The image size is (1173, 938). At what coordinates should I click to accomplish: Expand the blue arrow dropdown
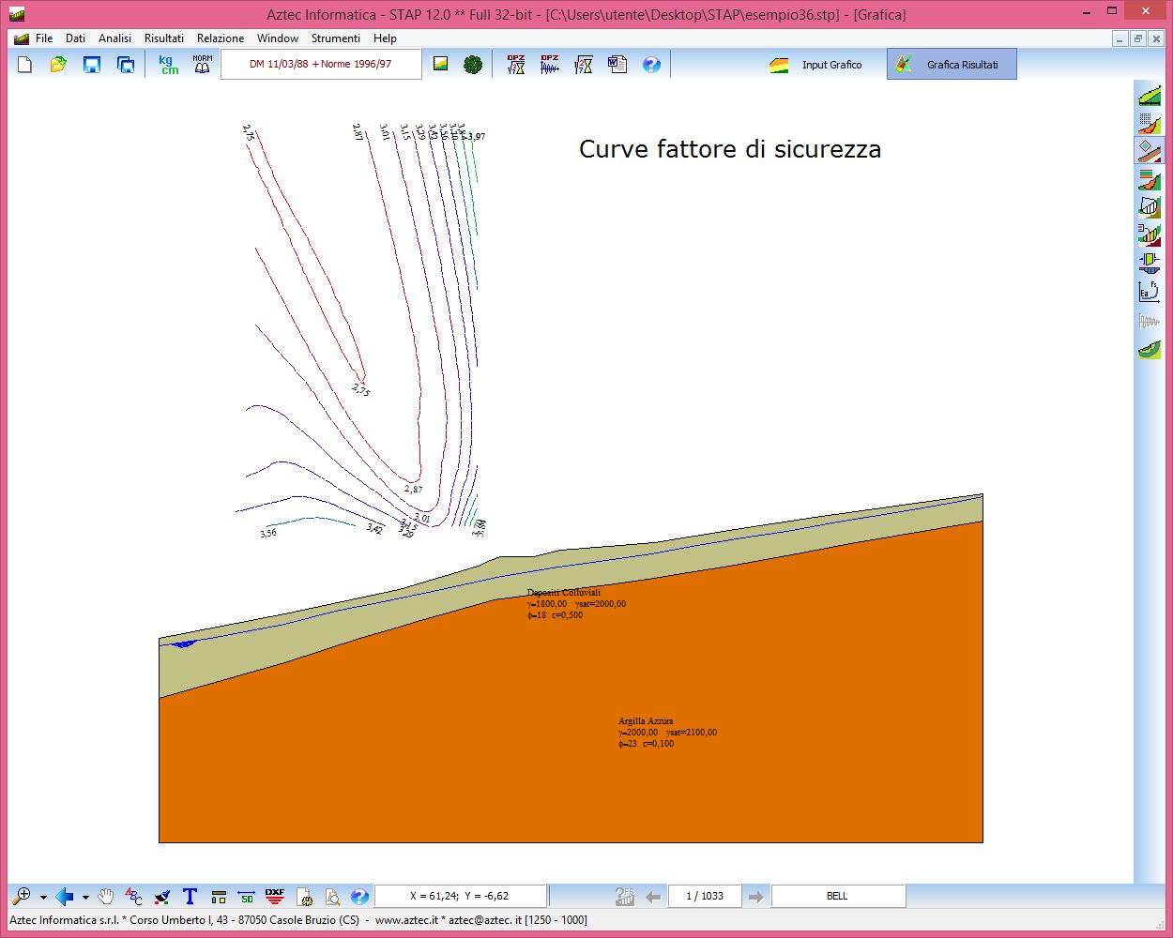point(85,898)
